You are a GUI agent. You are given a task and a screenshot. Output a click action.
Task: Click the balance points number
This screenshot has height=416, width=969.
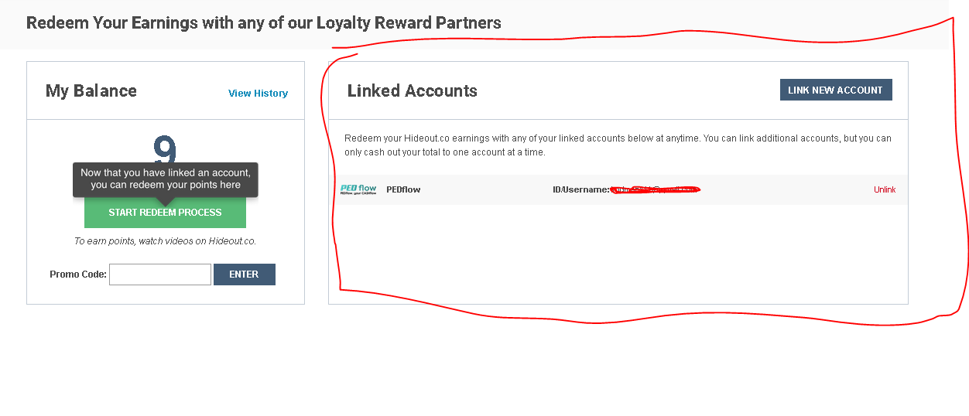[x=165, y=147]
